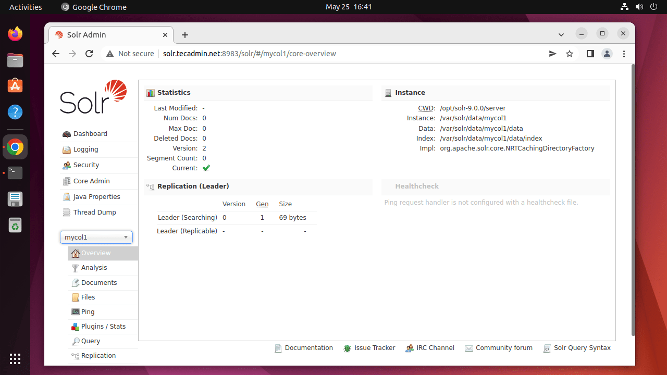Open the Security panel

click(85, 165)
